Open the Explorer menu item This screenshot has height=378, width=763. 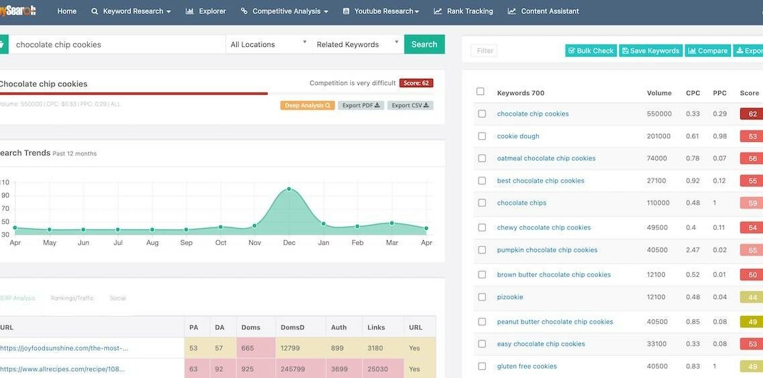coord(206,11)
